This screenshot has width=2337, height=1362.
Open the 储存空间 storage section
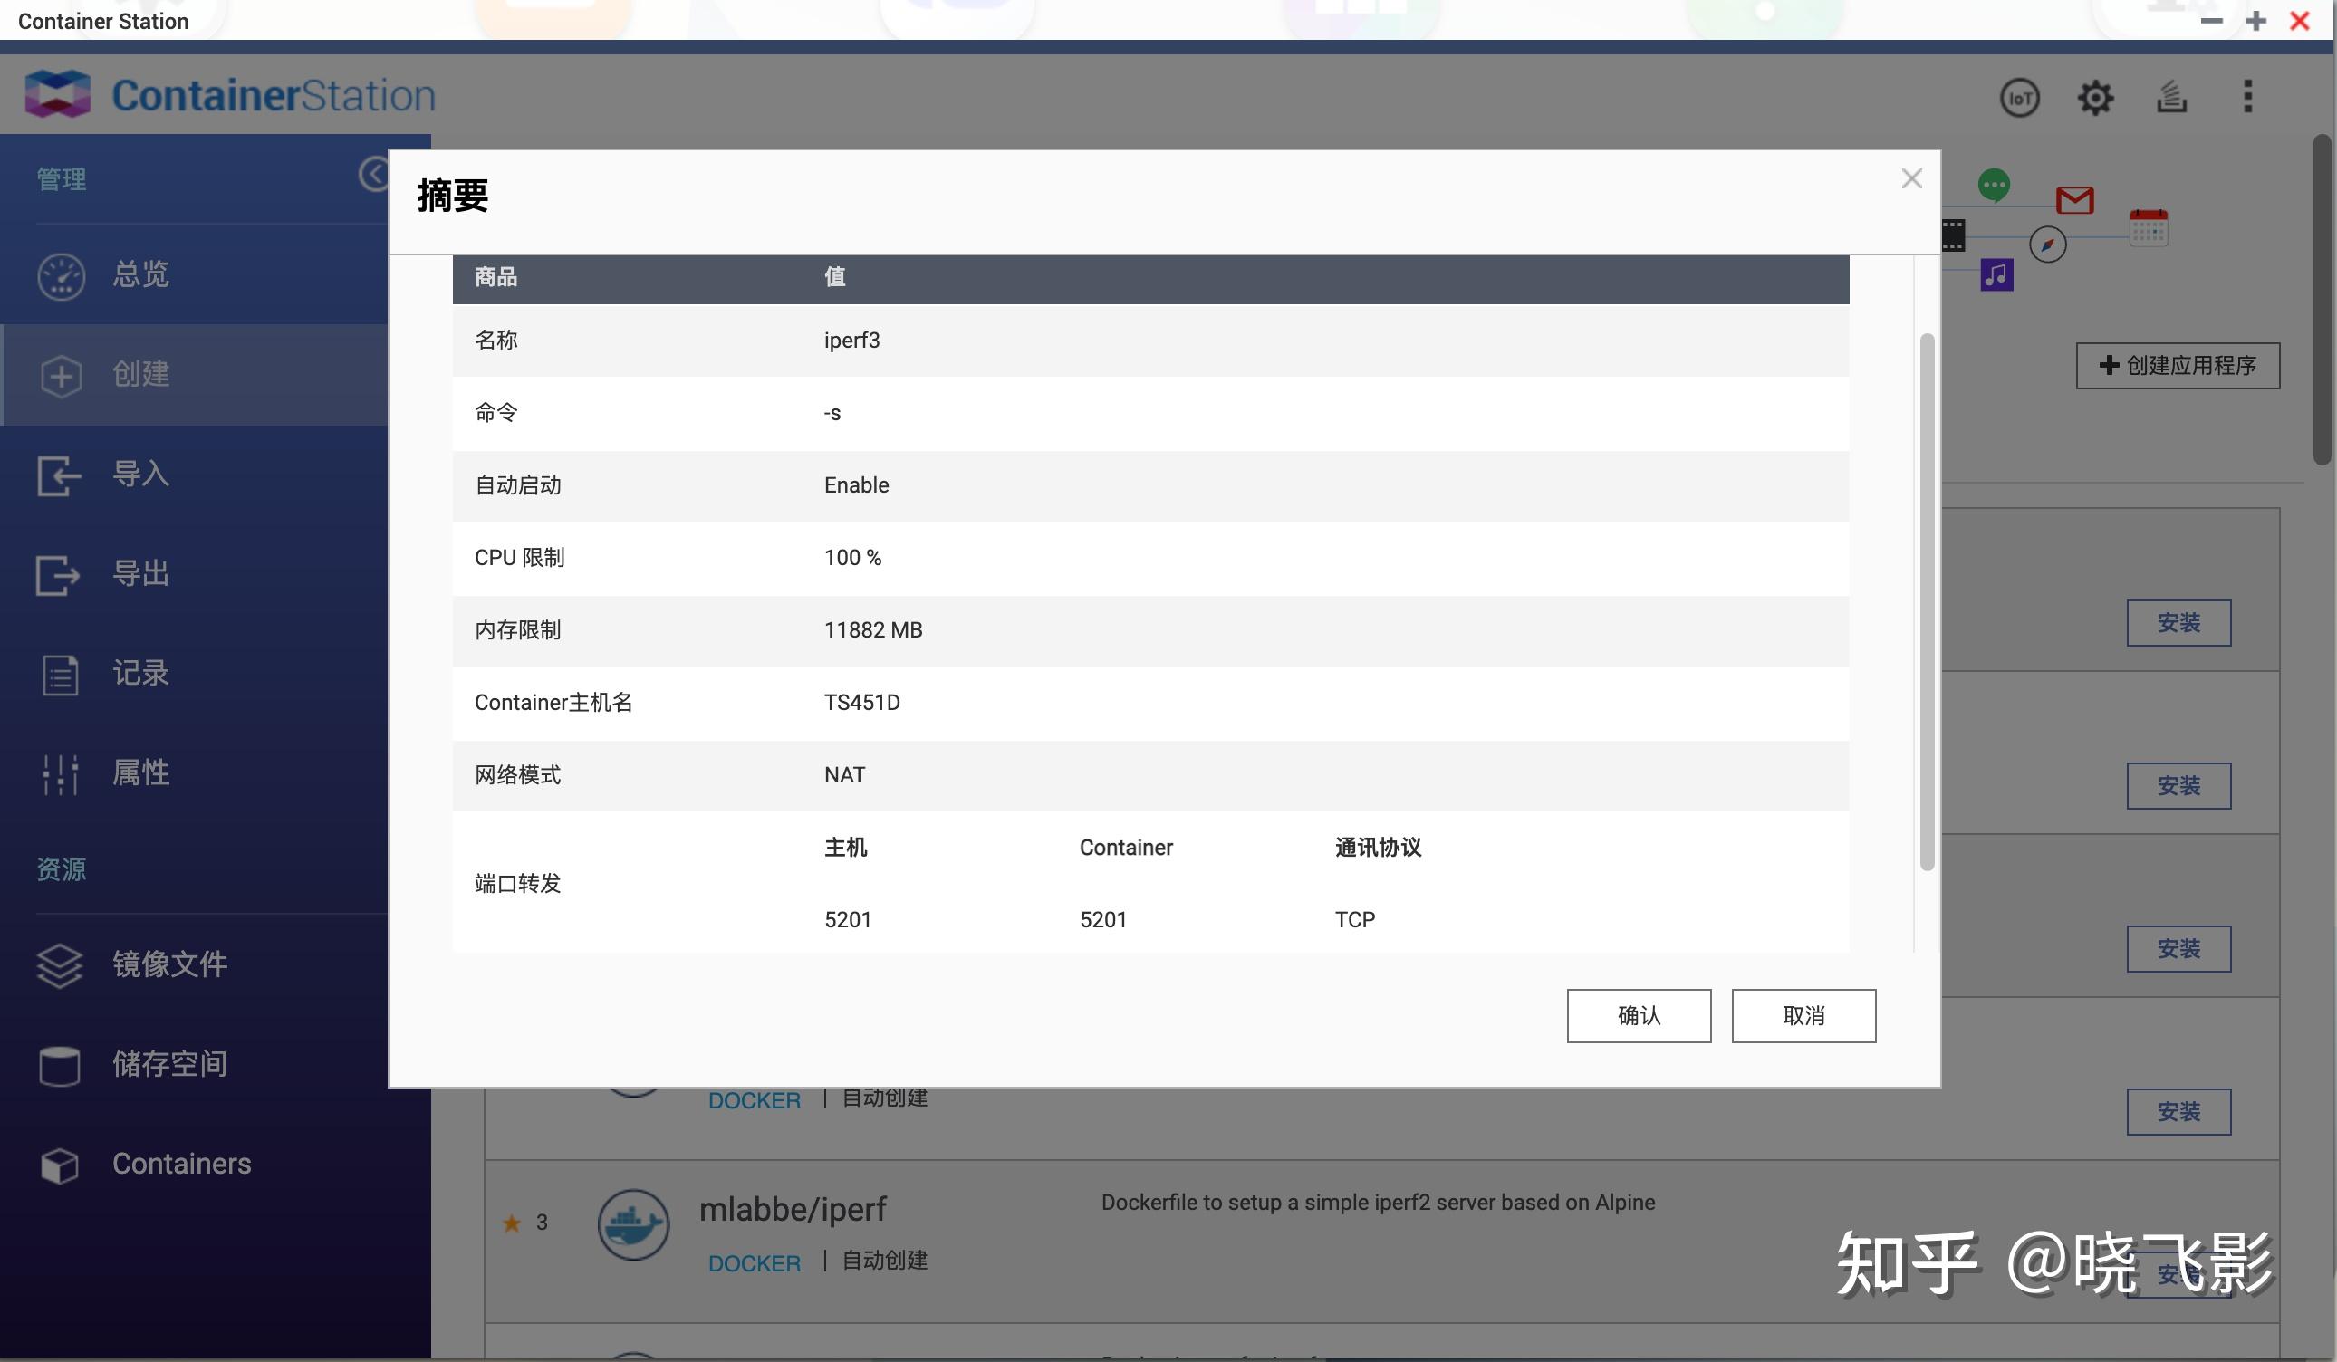tap(168, 1063)
